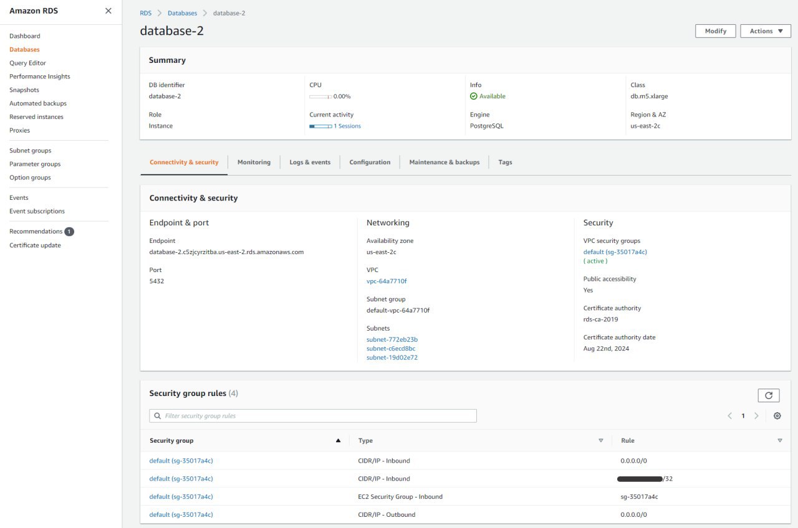Image resolution: width=798 pixels, height=528 pixels.
Task: Open subnet-772eb23b link
Action: [x=392, y=340]
